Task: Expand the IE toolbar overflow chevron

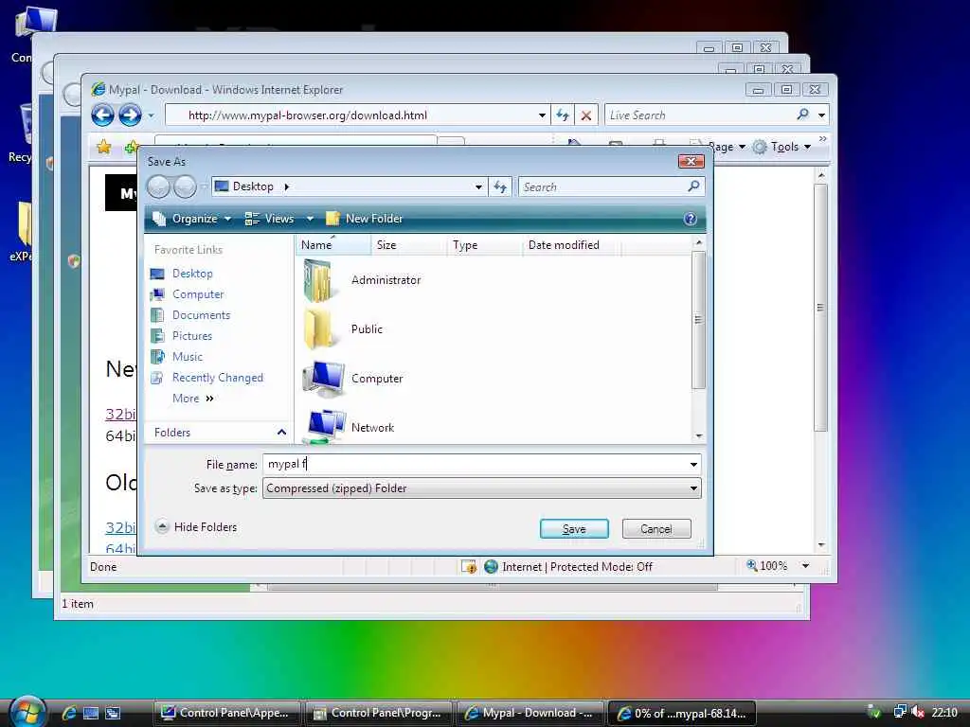Action: click(823, 139)
